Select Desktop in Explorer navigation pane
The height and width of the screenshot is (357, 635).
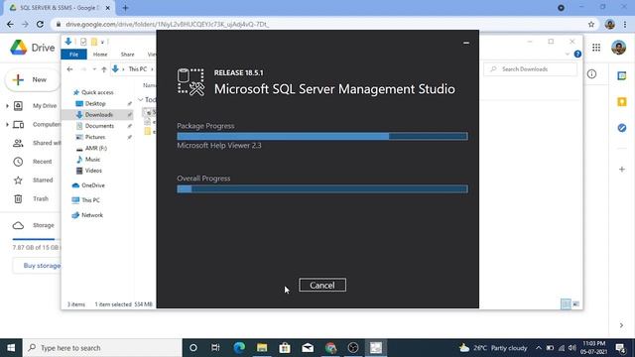click(x=95, y=103)
